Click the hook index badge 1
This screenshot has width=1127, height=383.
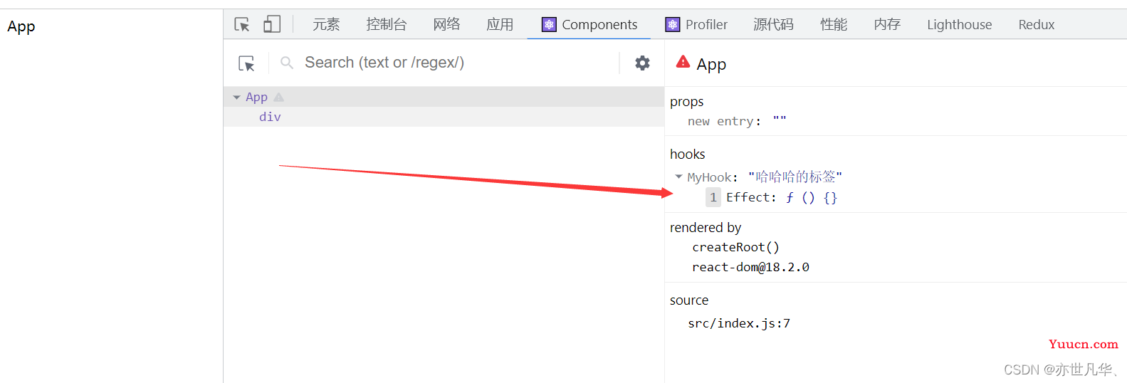pos(713,197)
